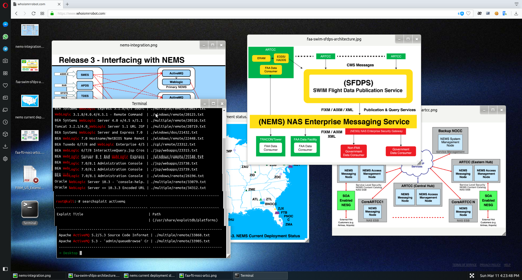Open personal news in the sidebar
Screen dimensions: 522x280
point(5,97)
